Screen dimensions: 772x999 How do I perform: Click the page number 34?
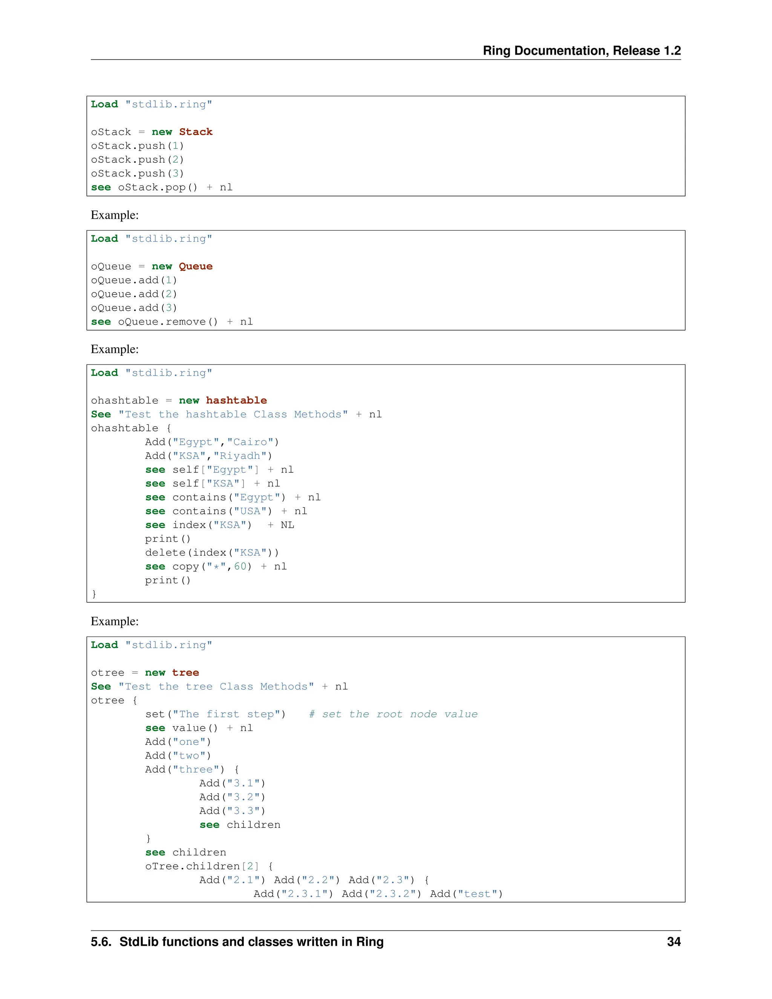pos(673,941)
